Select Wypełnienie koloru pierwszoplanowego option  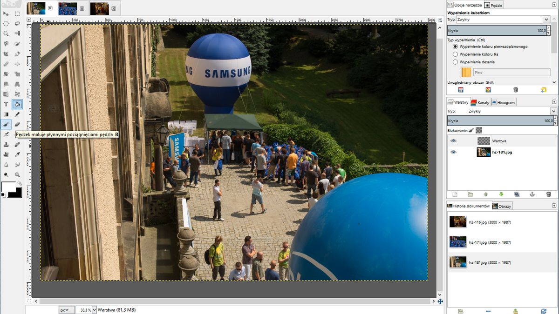[455, 47]
